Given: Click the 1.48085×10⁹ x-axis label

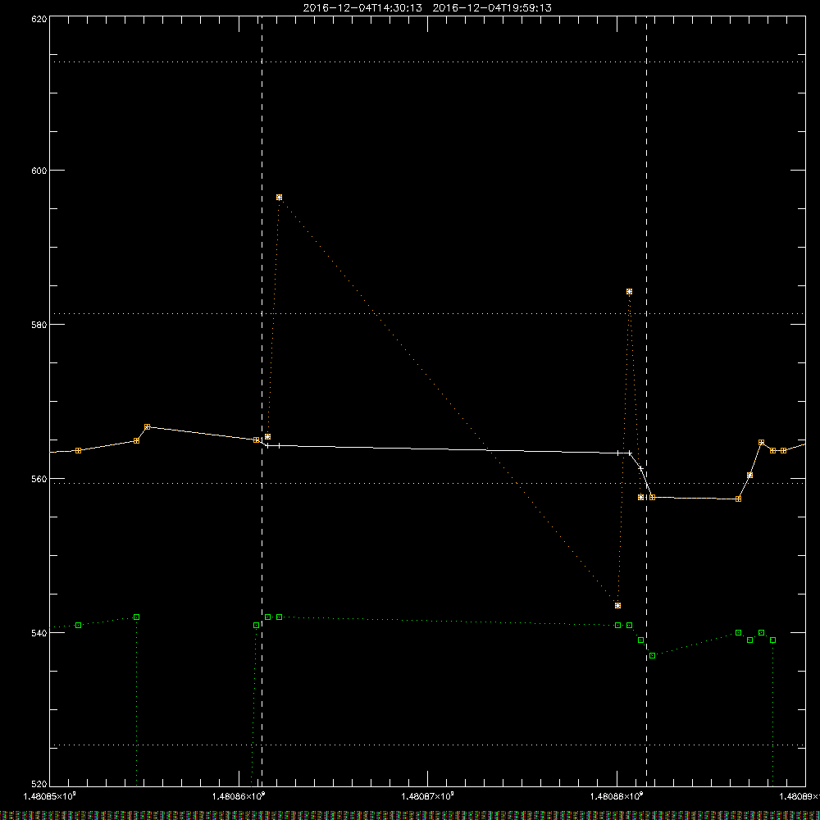Looking at the screenshot, I should [x=50, y=796].
